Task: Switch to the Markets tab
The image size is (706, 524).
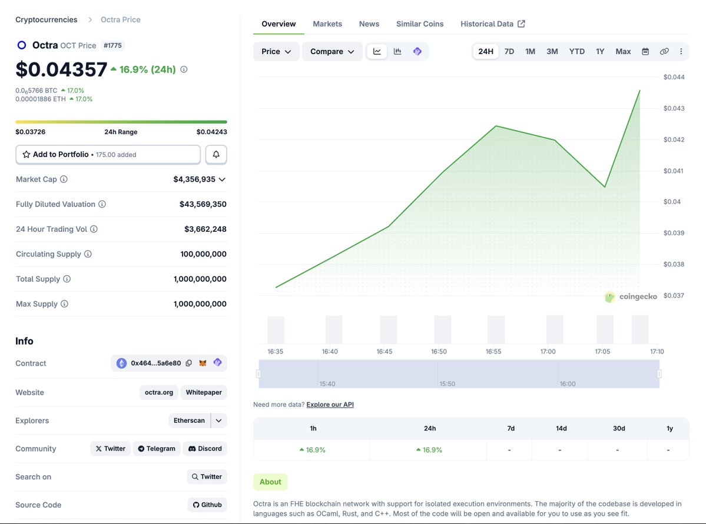Action: pos(327,24)
